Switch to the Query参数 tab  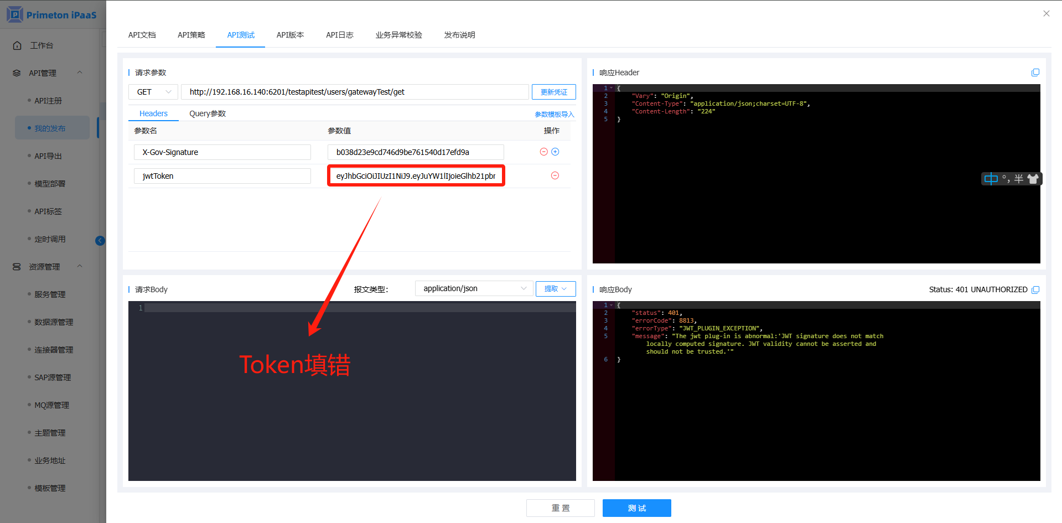(208, 113)
